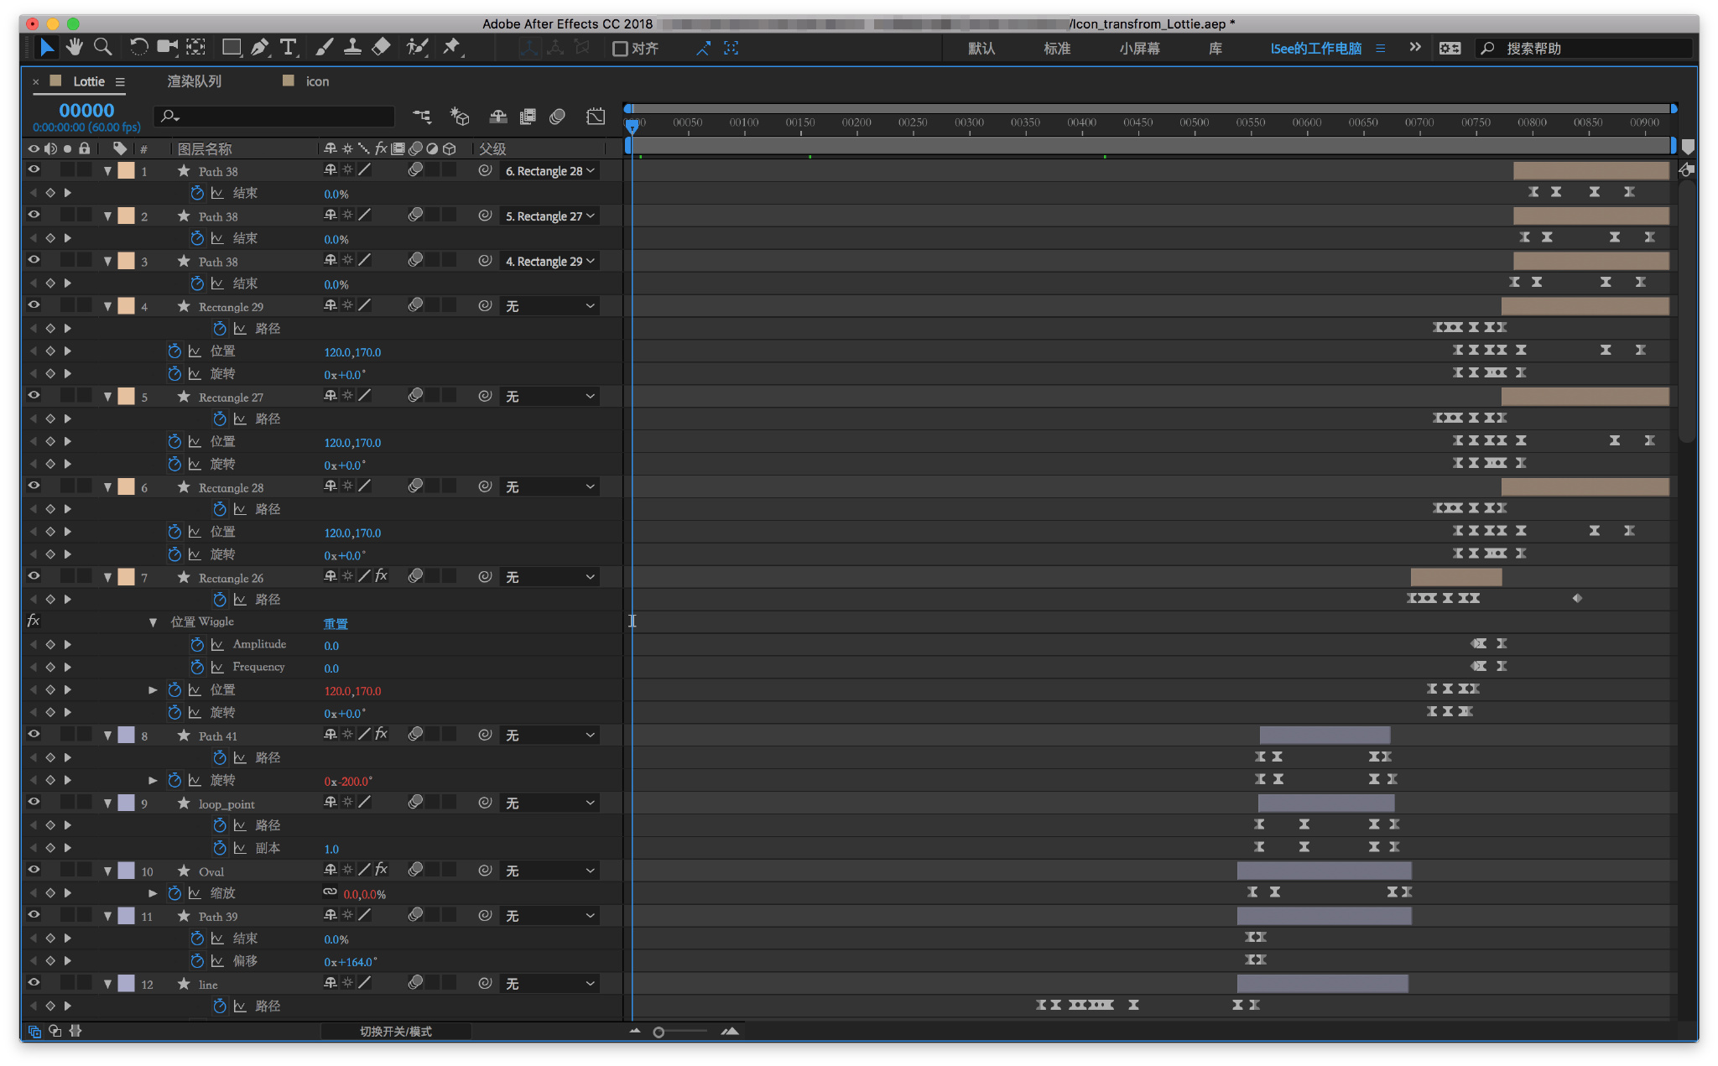Viewport: 1718px width, 1066px height.
Task: Switch to the 渲染队列 tab
Action: (x=194, y=81)
